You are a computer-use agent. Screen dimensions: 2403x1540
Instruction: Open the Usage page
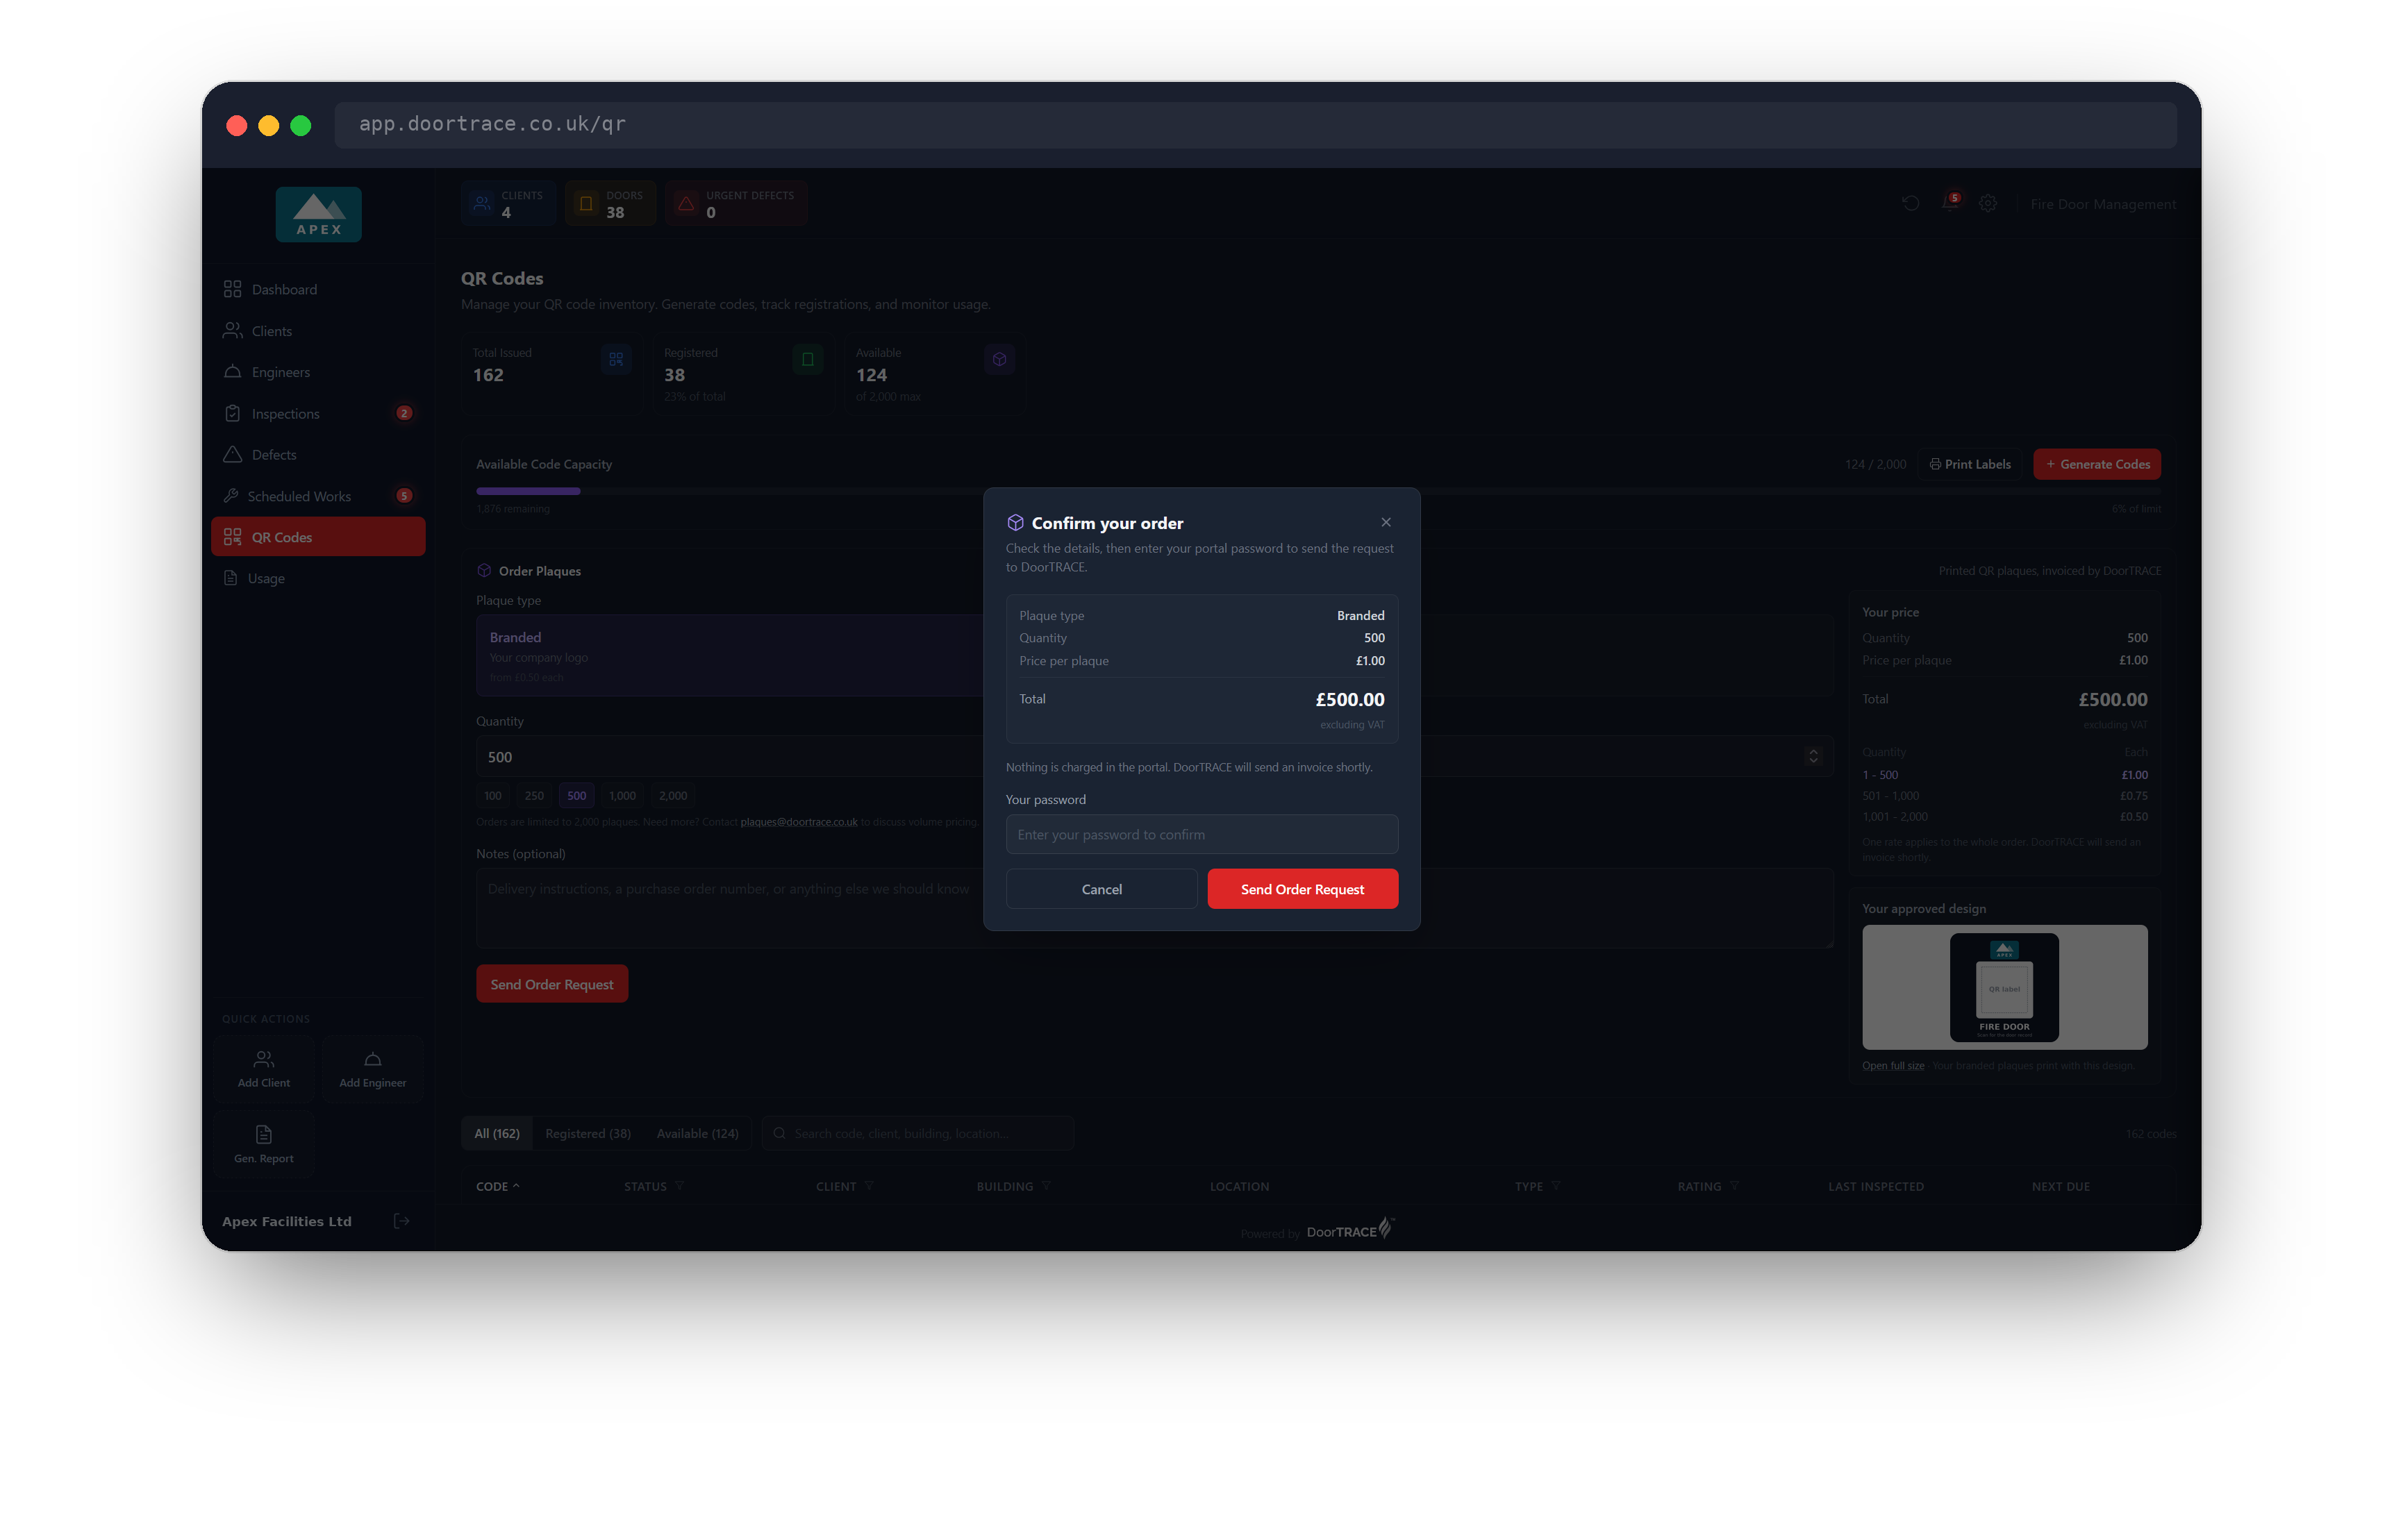coord(318,578)
